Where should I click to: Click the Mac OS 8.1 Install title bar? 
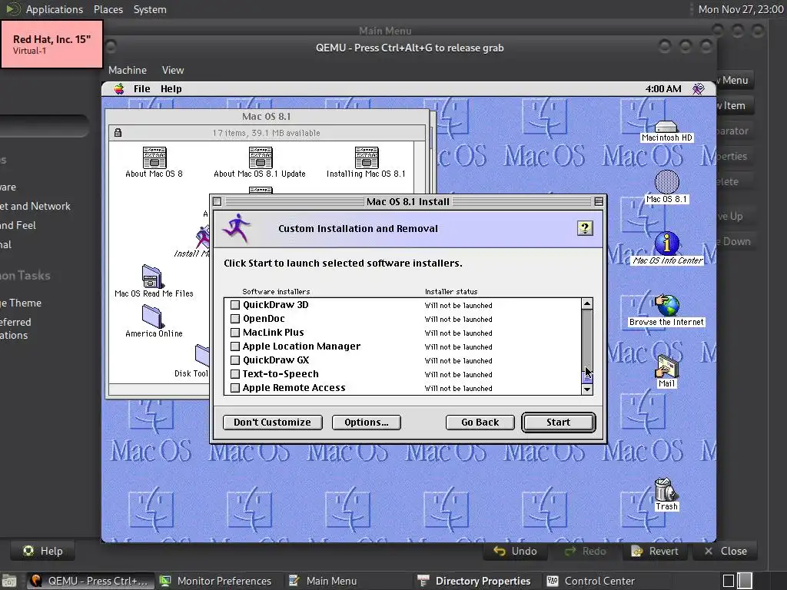coord(407,202)
